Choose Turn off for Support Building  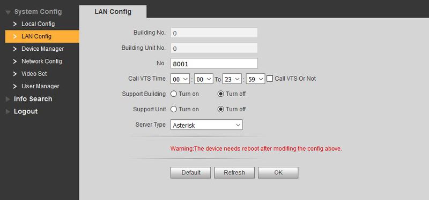[221, 94]
